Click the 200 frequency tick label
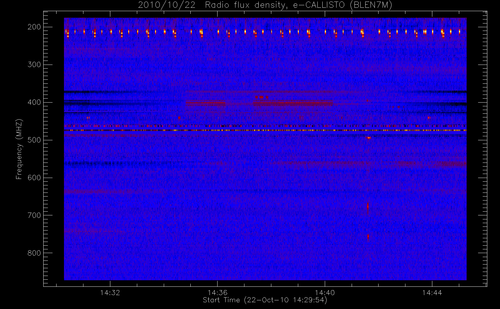Screen dimensions: 500x309 34,27
